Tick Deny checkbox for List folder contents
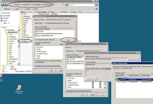The width and height of the screenshot is (153, 104). pyautogui.click(x=100, y=85)
